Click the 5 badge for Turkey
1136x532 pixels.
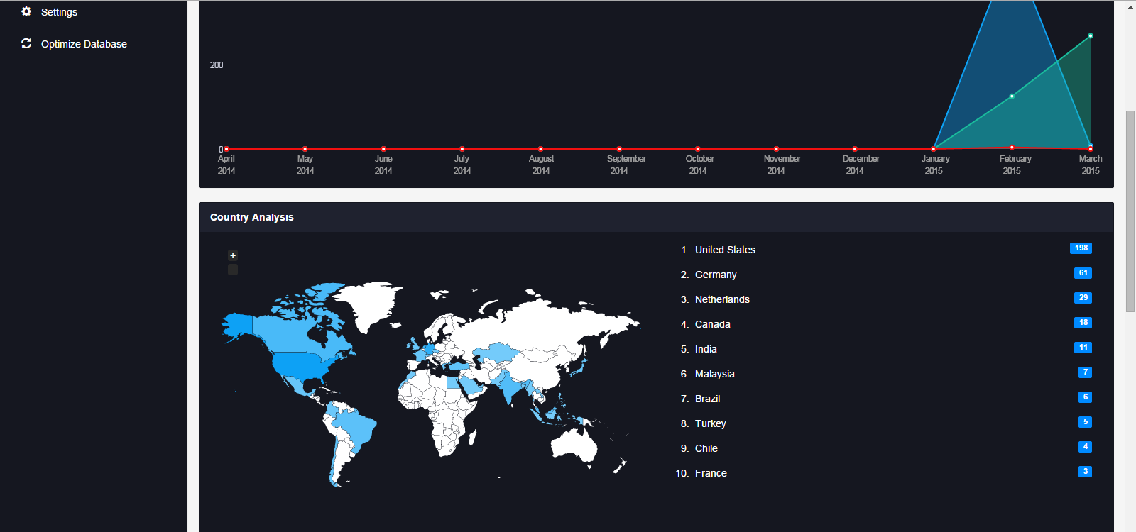pyautogui.click(x=1085, y=422)
